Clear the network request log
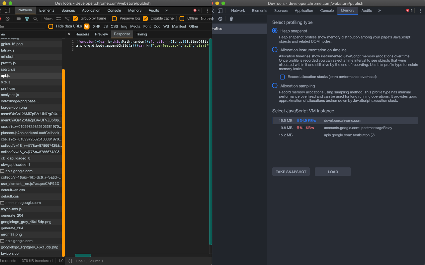This screenshot has height=265, width=425. [x=7, y=18]
